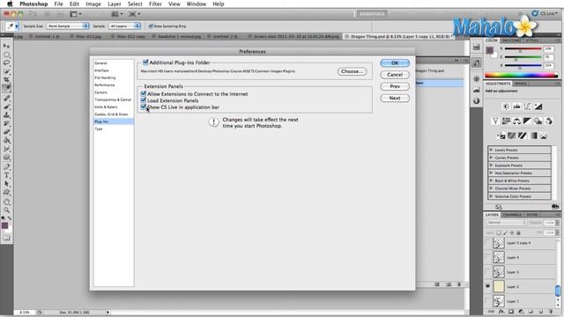Viewport: 564px width, 317px height.
Task: Open the layer blend mode dropdown
Action: [x=507, y=223]
